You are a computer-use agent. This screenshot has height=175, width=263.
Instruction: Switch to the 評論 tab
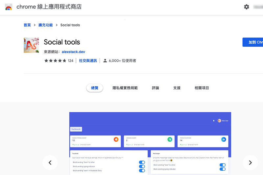tap(155, 88)
